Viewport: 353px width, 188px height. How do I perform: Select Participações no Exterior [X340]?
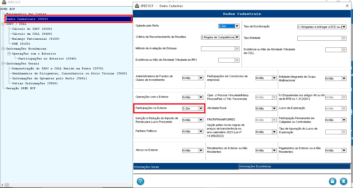[48, 58]
